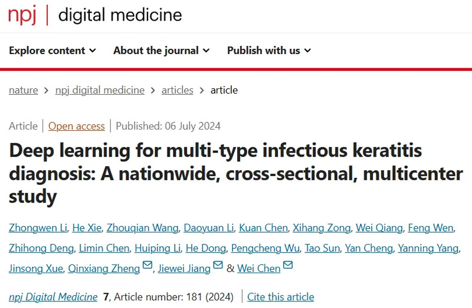The width and height of the screenshot is (472, 308).
Task: Open author Xihang Zong info
Action: (x=322, y=228)
